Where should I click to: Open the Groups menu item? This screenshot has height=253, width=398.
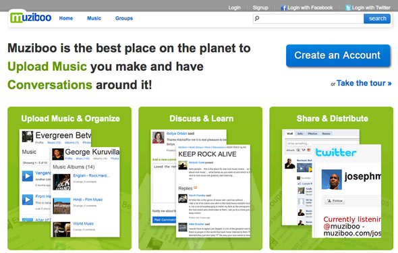click(124, 18)
